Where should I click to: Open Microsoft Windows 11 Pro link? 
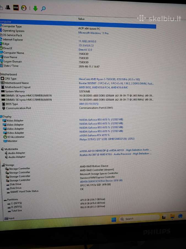pyautogui.click(x=93, y=33)
